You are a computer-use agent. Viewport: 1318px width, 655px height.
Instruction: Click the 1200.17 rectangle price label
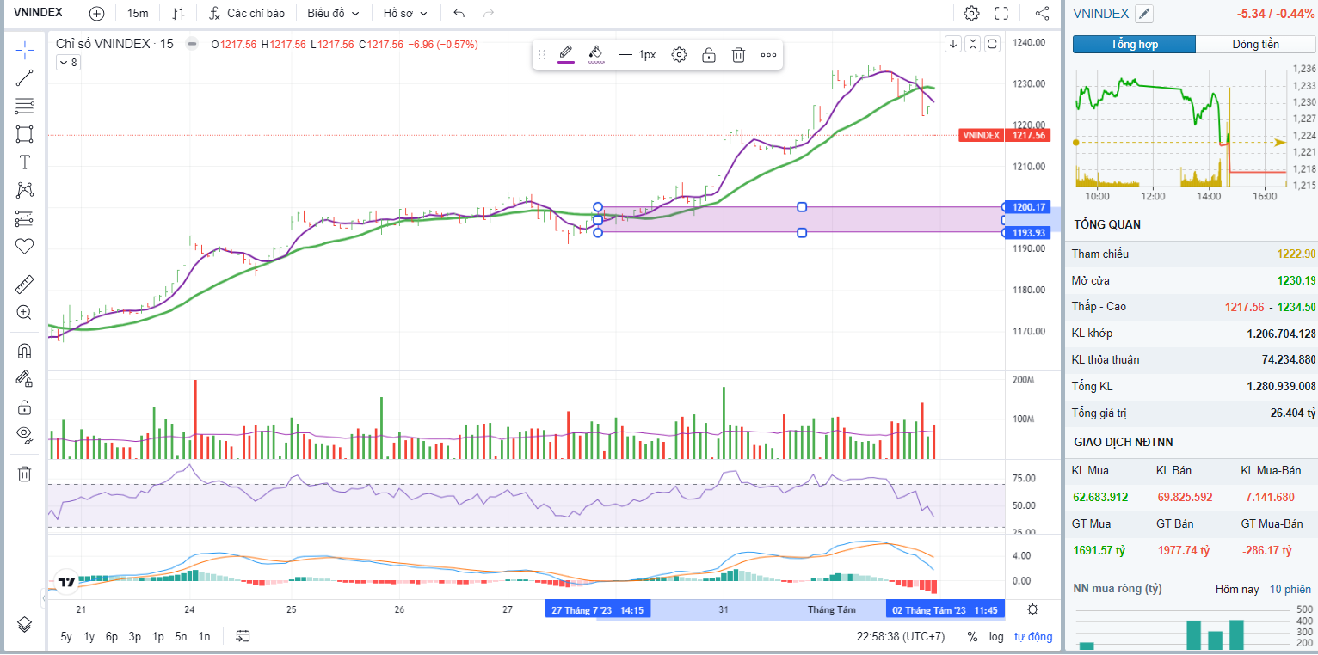pyautogui.click(x=1029, y=207)
